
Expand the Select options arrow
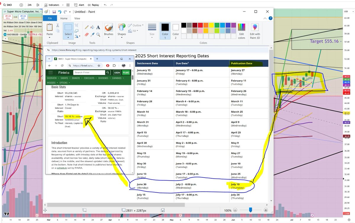pos(68,37)
